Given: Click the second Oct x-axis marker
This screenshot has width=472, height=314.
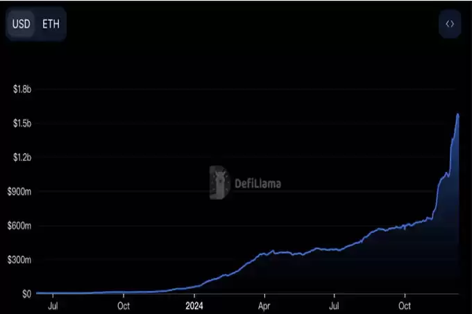Looking at the screenshot, I should pyautogui.click(x=405, y=306).
